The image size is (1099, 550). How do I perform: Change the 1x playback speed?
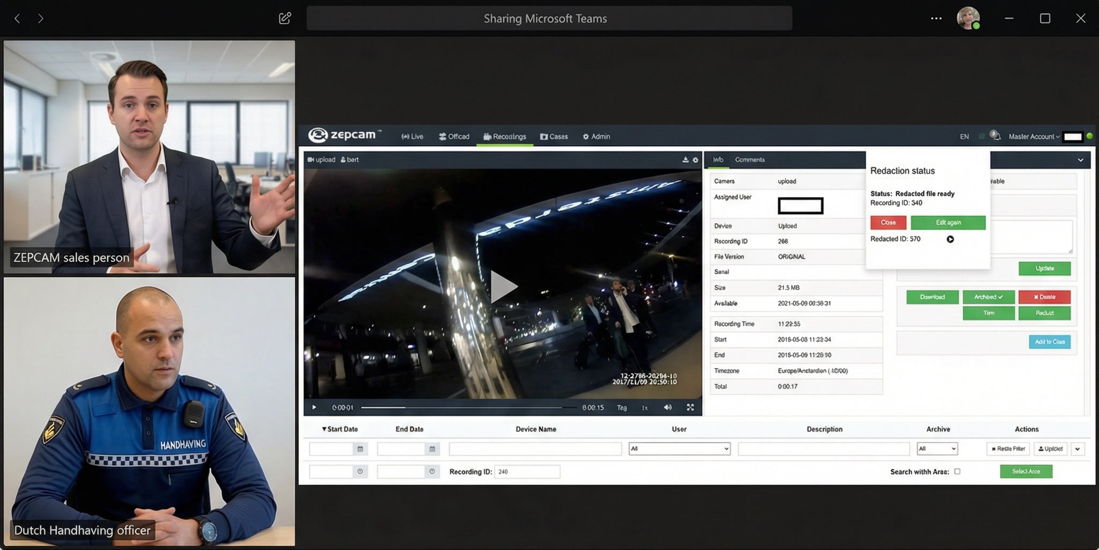point(645,408)
